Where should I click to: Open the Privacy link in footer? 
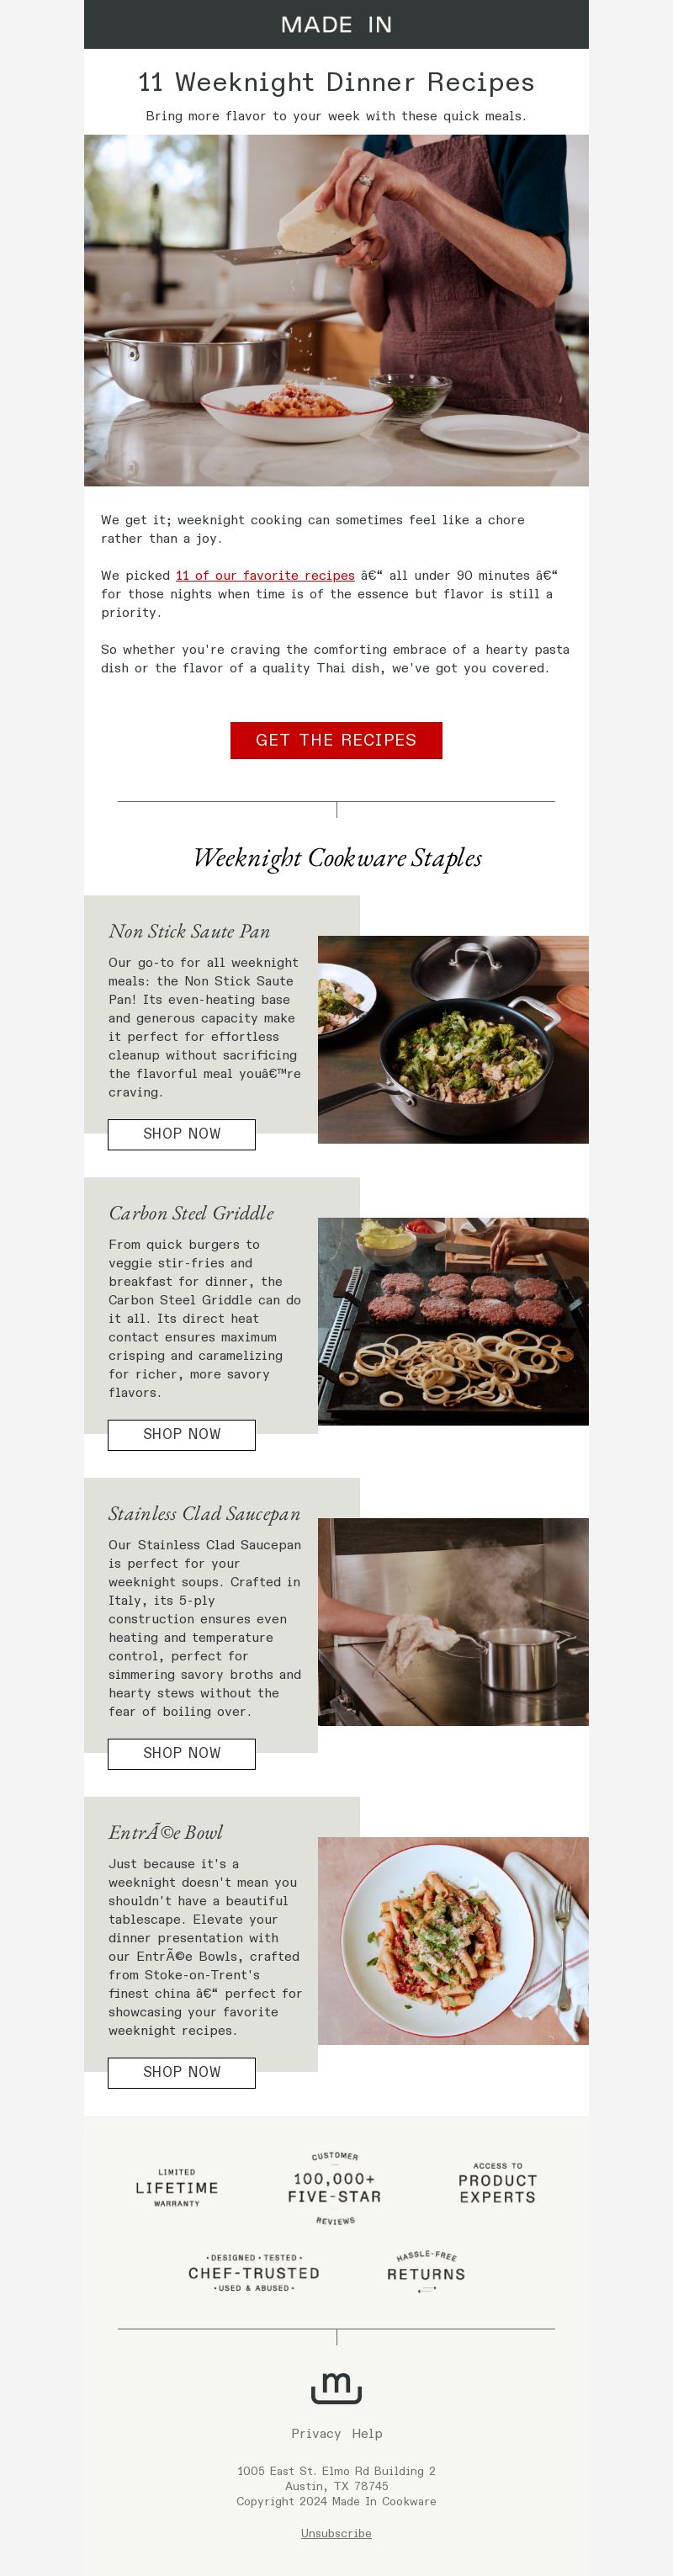coord(316,2433)
